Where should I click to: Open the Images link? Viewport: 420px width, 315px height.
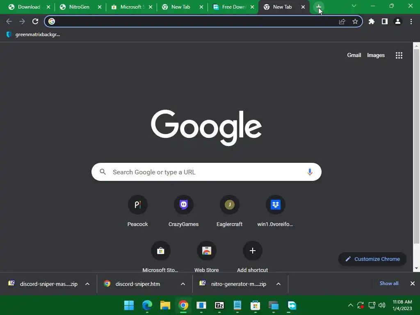click(376, 55)
